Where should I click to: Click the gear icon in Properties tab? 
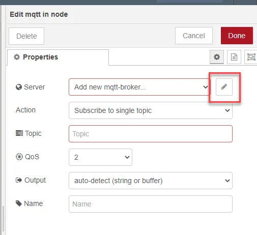click(x=17, y=57)
